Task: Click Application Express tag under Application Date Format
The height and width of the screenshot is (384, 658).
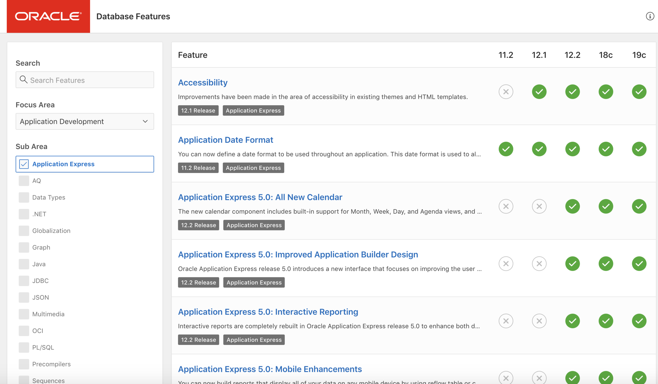Action: tap(253, 168)
